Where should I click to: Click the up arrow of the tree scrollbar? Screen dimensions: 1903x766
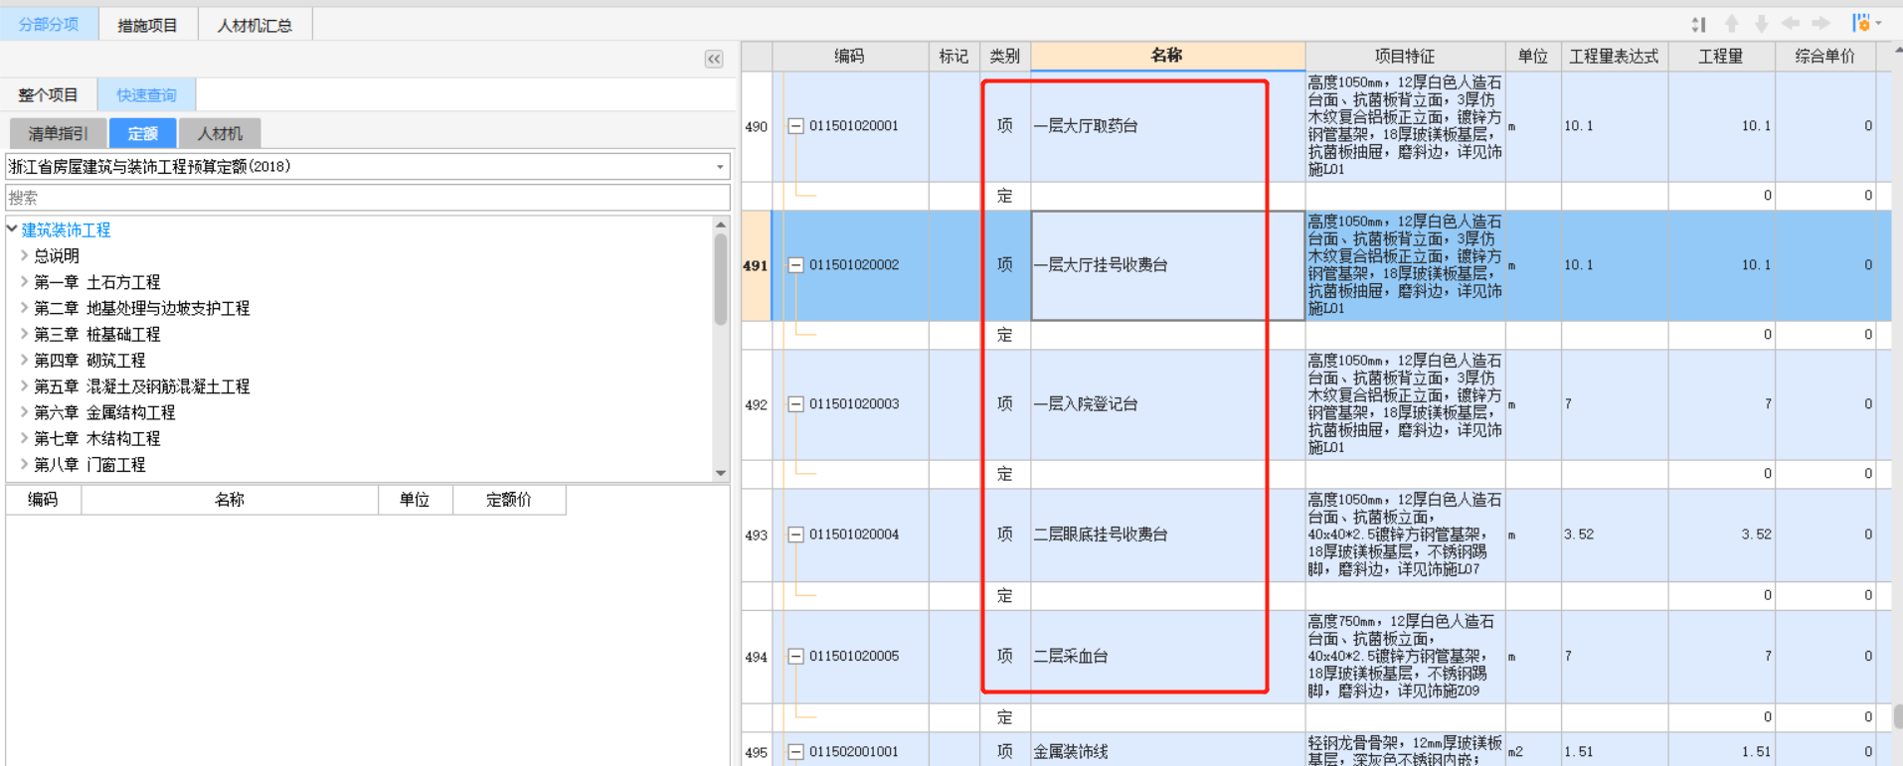(721, 226)
